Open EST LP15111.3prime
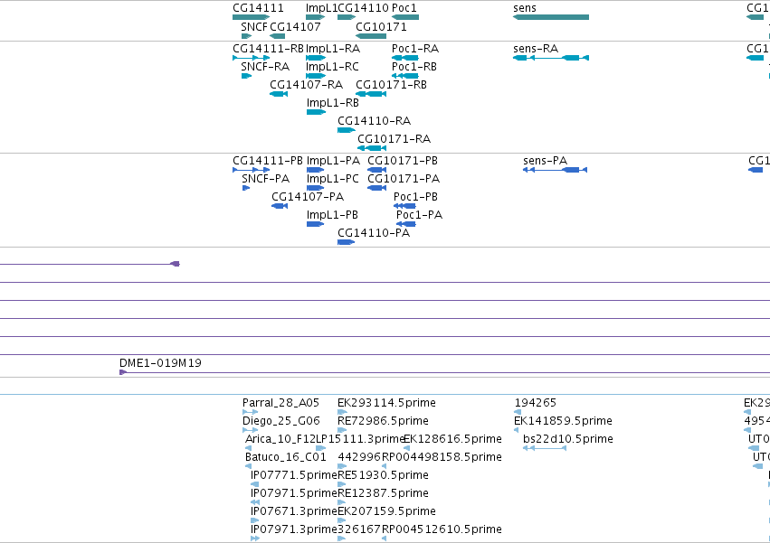This screenshot has height=543, width=770. [x=320, y=449]
